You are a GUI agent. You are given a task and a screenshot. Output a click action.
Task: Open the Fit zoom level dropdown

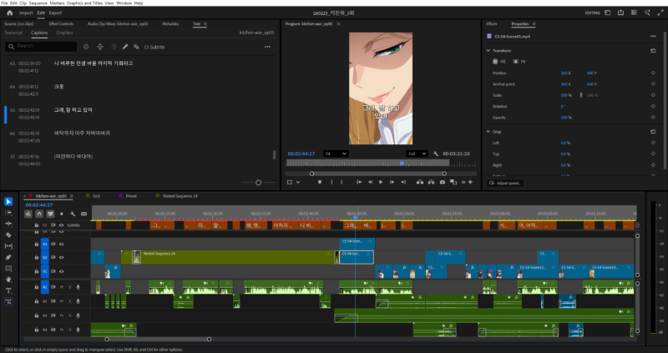(335, 154)
